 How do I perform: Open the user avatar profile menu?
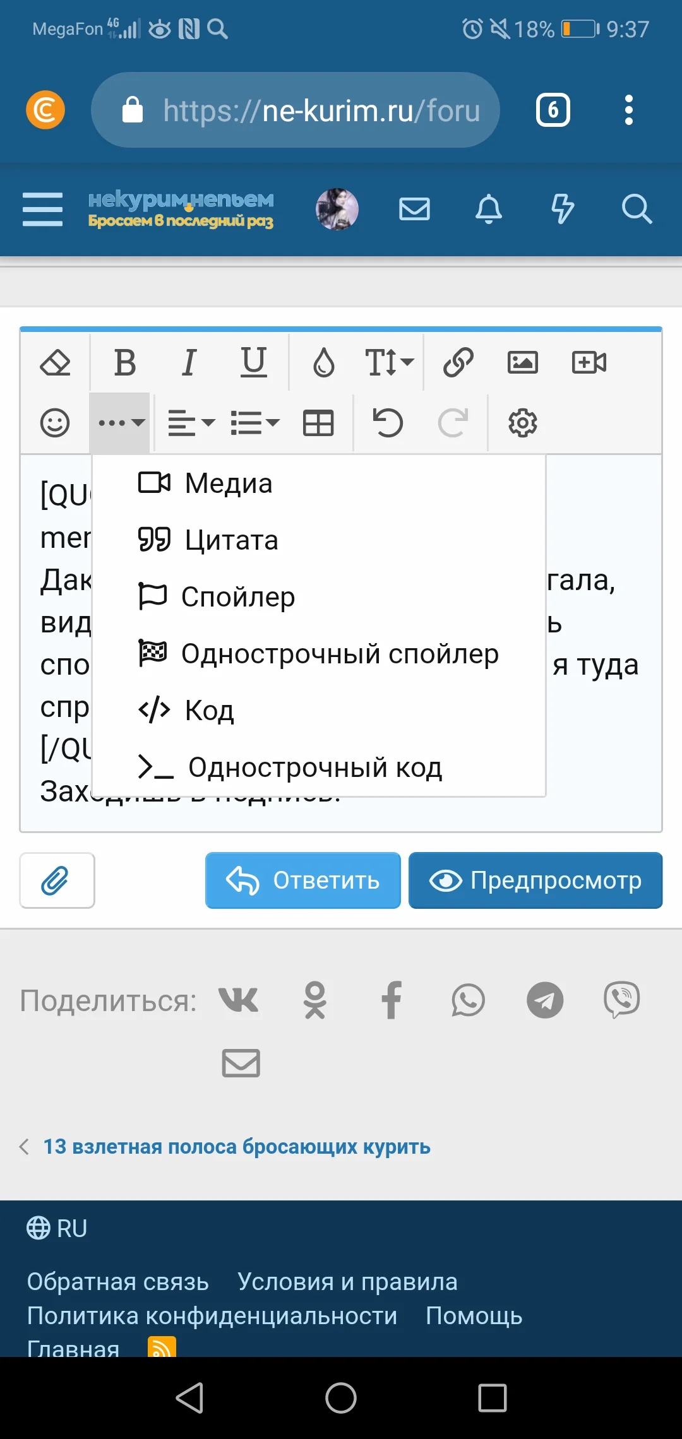(x=337, y=209)
